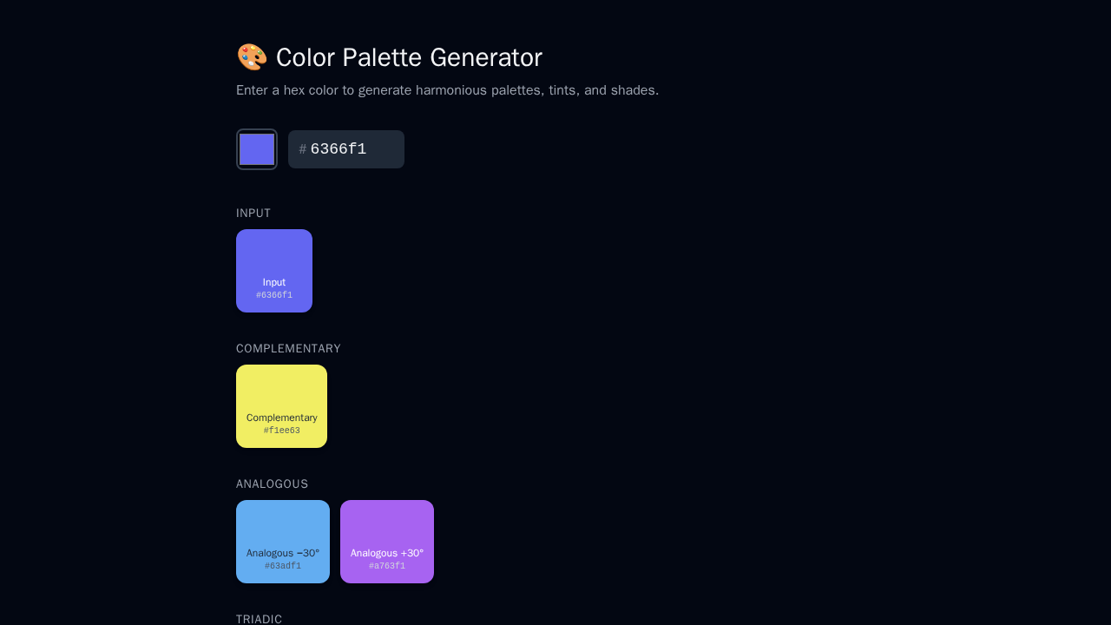
Task: Click the TRIADIC section heading
Action: pyautogui.click(x=259, y=618)
